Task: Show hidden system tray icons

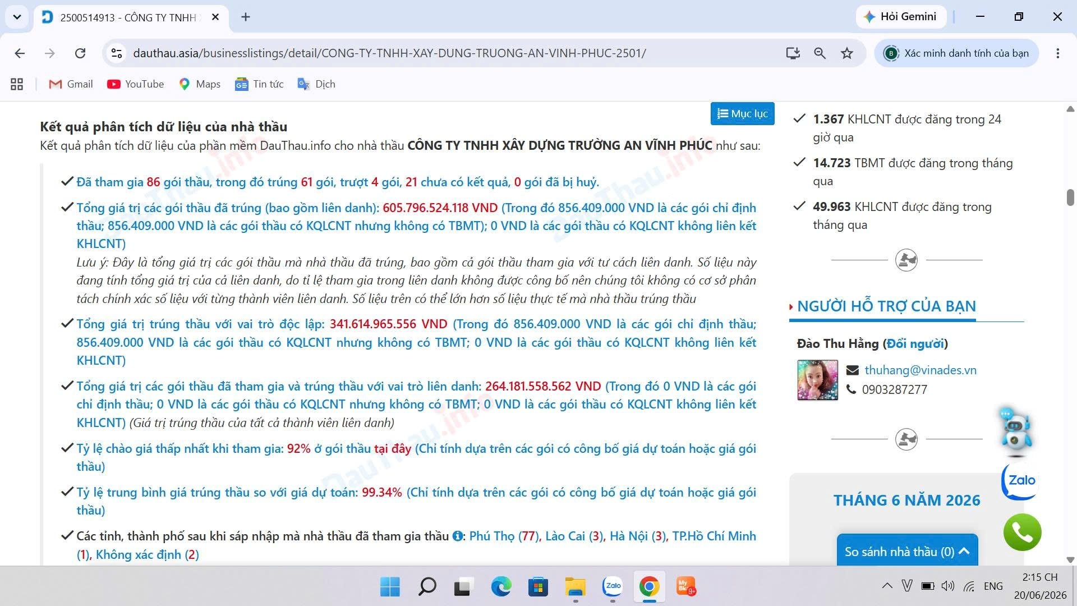Action: 887,586
